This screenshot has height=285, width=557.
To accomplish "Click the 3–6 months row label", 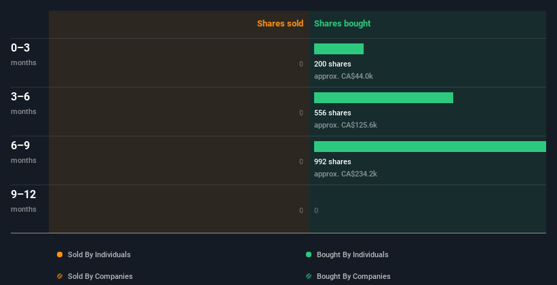I will 24,103.
